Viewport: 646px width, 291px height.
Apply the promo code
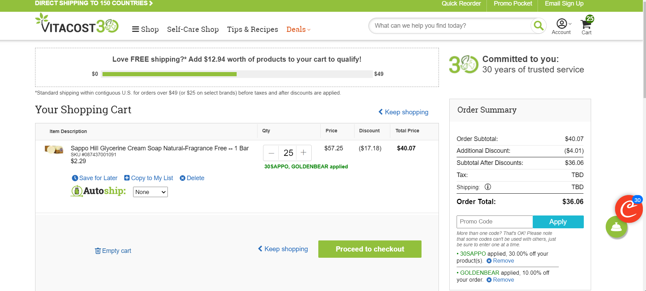pyautogui.click(x=558, y=222)
